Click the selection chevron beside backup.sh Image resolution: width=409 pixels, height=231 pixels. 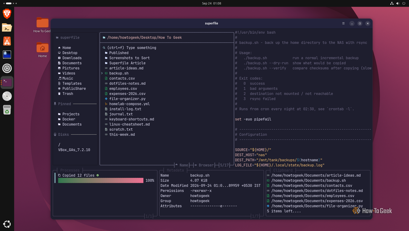(102, 73)
